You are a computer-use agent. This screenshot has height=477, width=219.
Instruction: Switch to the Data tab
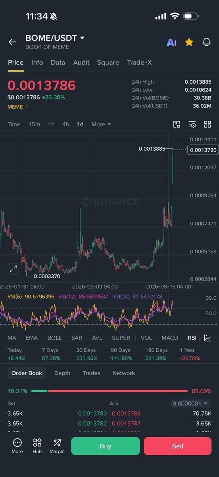click(58, 62)
